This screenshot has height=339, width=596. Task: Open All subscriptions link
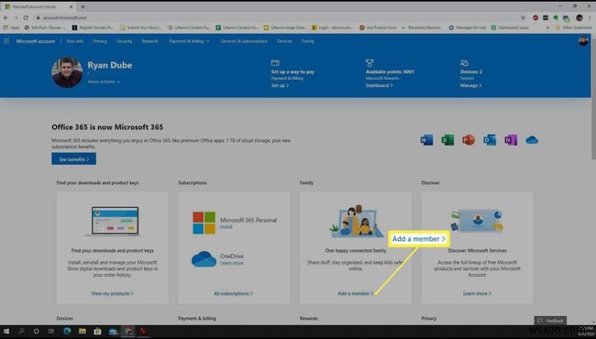point(234,293)
